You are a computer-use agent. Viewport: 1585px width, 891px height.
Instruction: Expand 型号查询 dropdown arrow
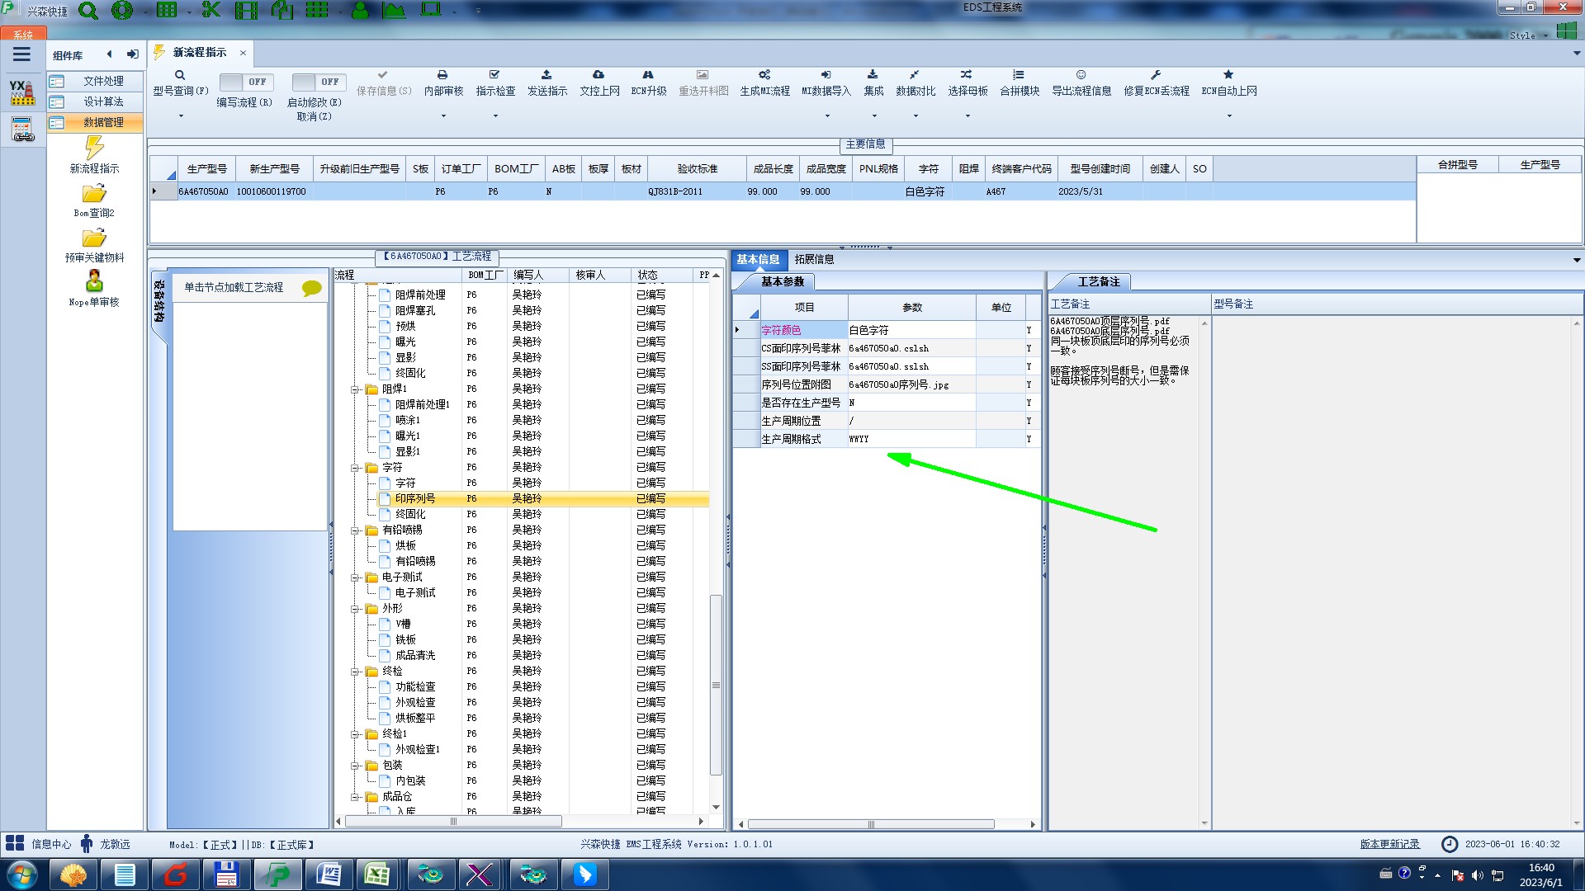(x=181, y=115)
